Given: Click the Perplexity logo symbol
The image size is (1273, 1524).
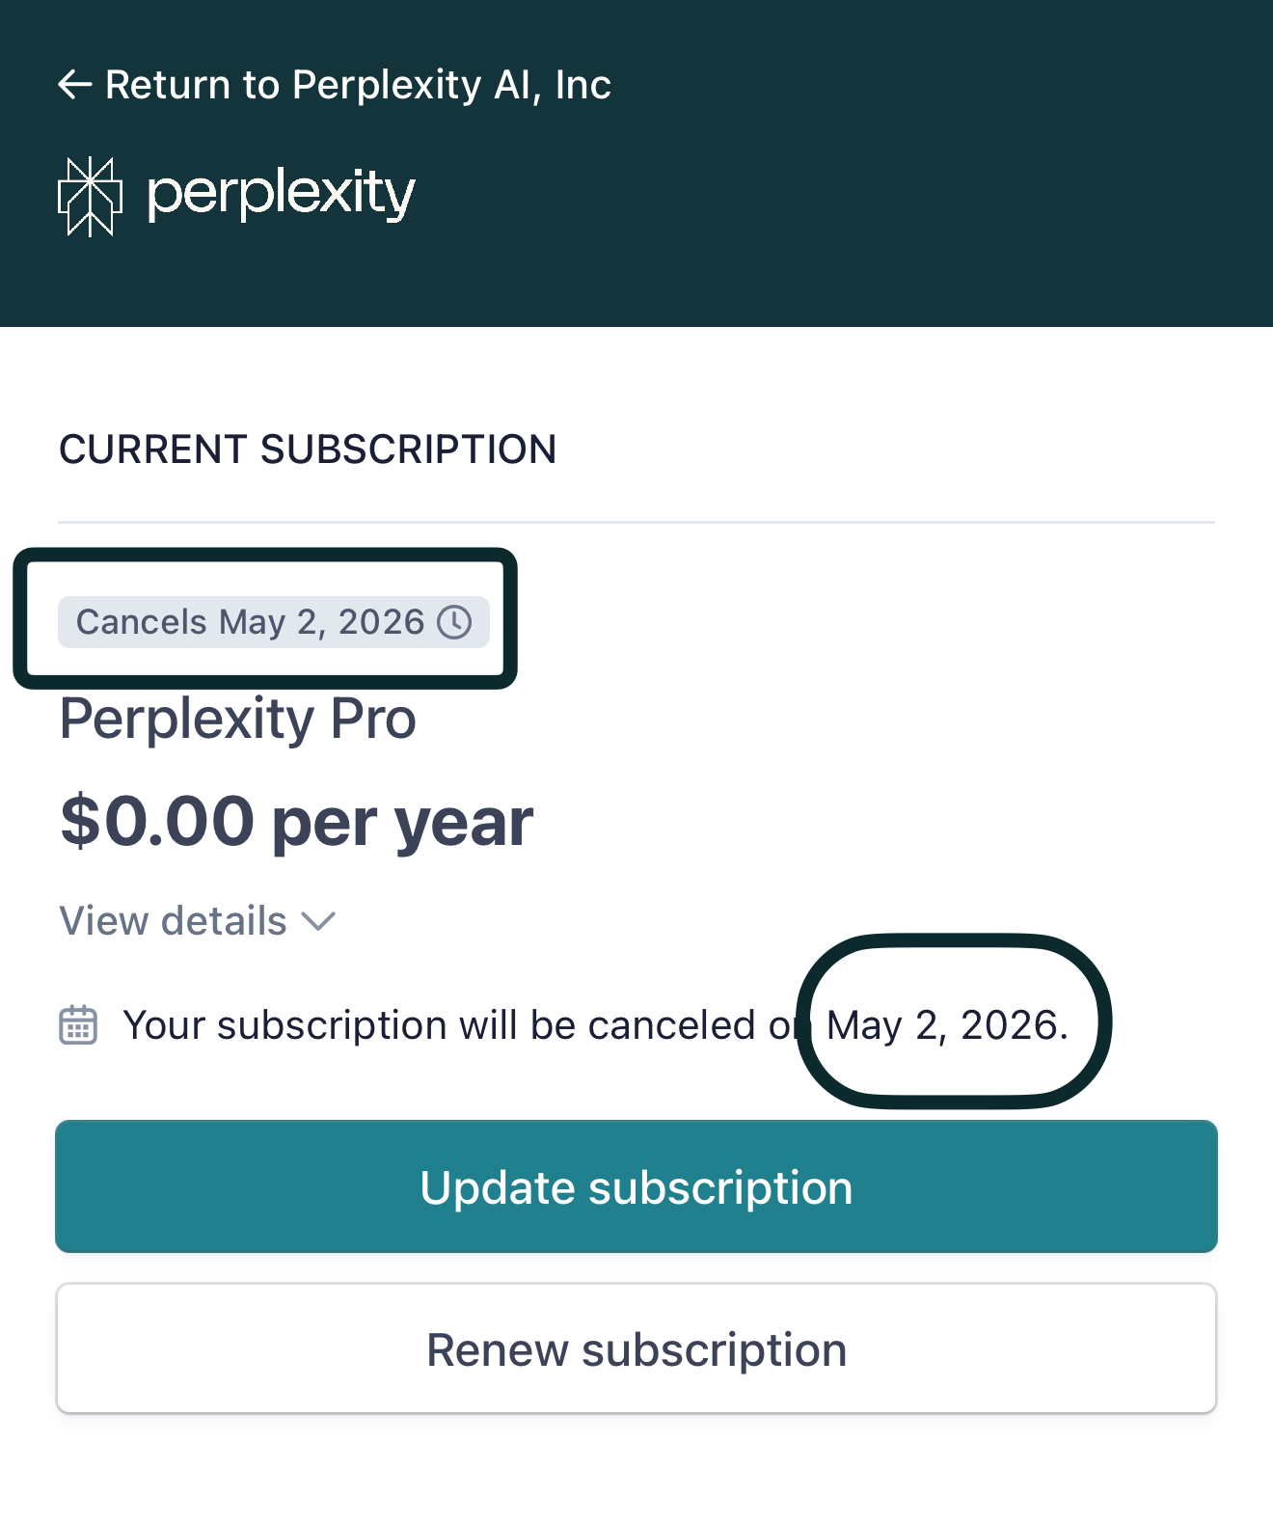Looking at the screenshot, I should [x=90, y=196].
